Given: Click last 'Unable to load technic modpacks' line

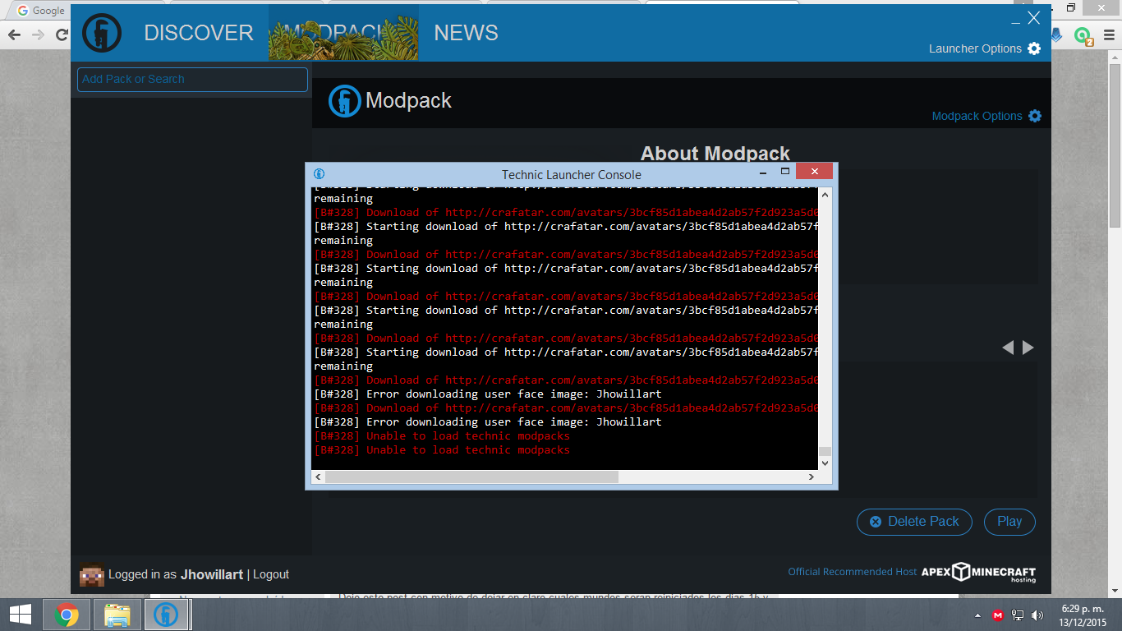Looking at the screenshot, I should point(442,450).
